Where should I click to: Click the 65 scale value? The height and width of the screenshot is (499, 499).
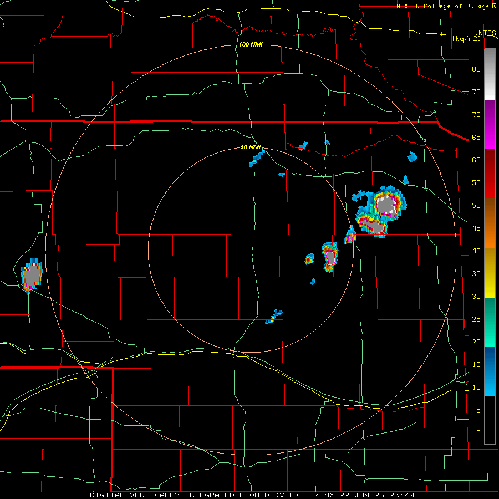476,137
